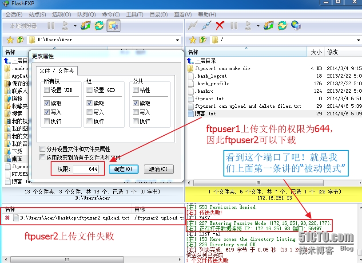Click the right pane refresh icon

point(282,25)
